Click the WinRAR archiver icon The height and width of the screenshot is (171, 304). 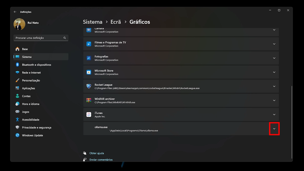(89, 100)
